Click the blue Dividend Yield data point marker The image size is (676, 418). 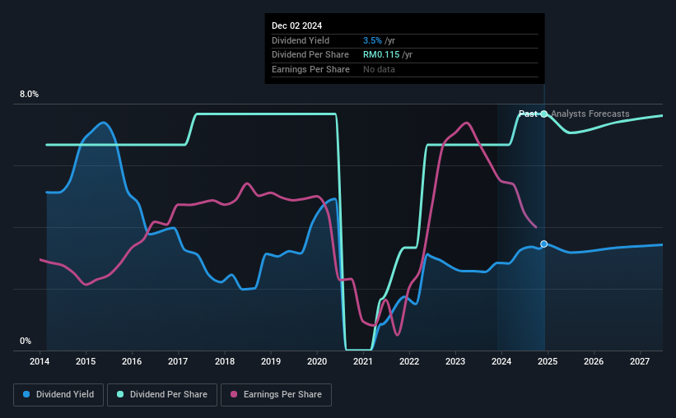[x=544, y=244]
